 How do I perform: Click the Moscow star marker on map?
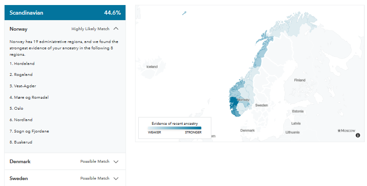339,131
